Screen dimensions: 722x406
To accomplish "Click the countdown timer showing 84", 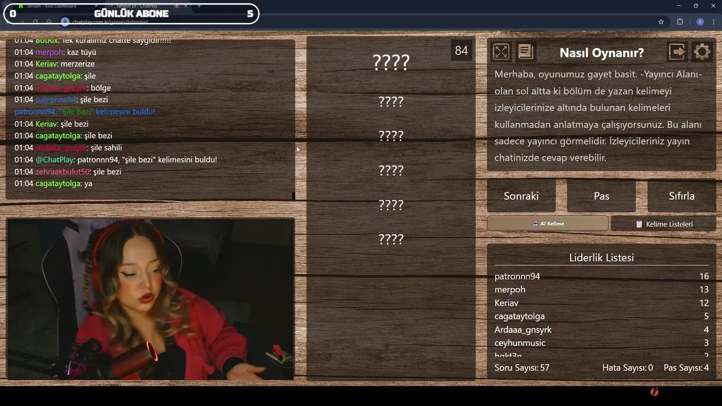I will pos(461,51).
